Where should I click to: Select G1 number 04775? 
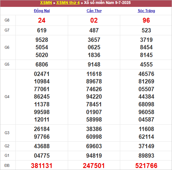[42, 156]
